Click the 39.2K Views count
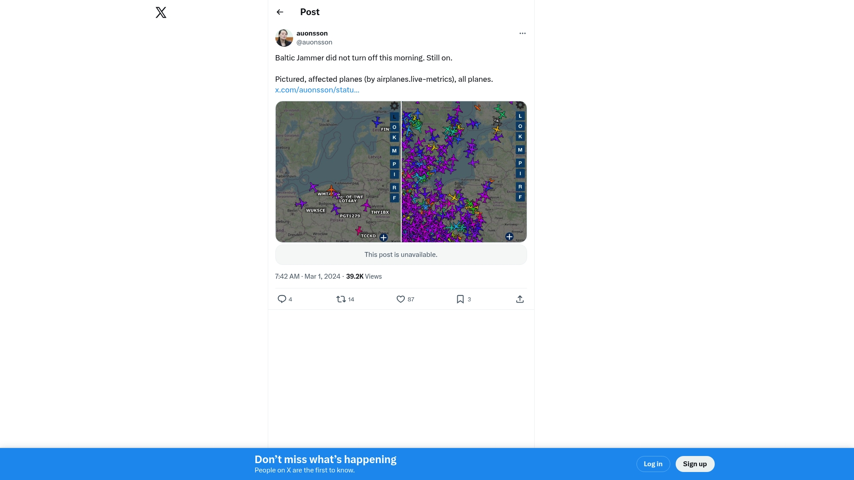Screen dimensions: 854x480 (364, 276)
